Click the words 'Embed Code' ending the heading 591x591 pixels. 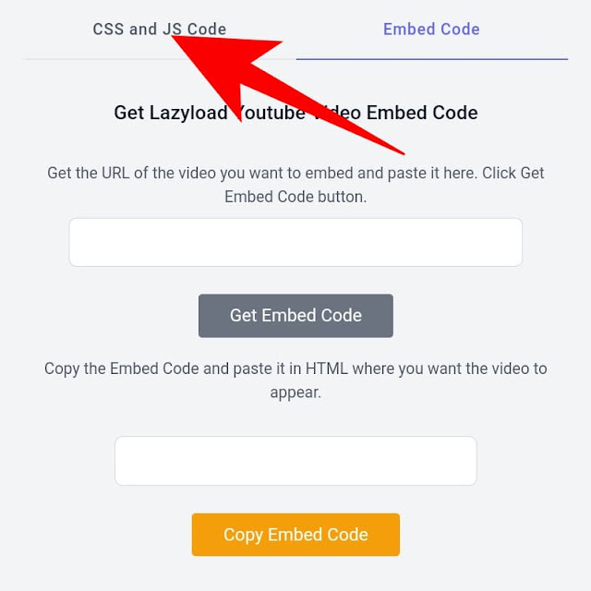(x=422, y=113)
